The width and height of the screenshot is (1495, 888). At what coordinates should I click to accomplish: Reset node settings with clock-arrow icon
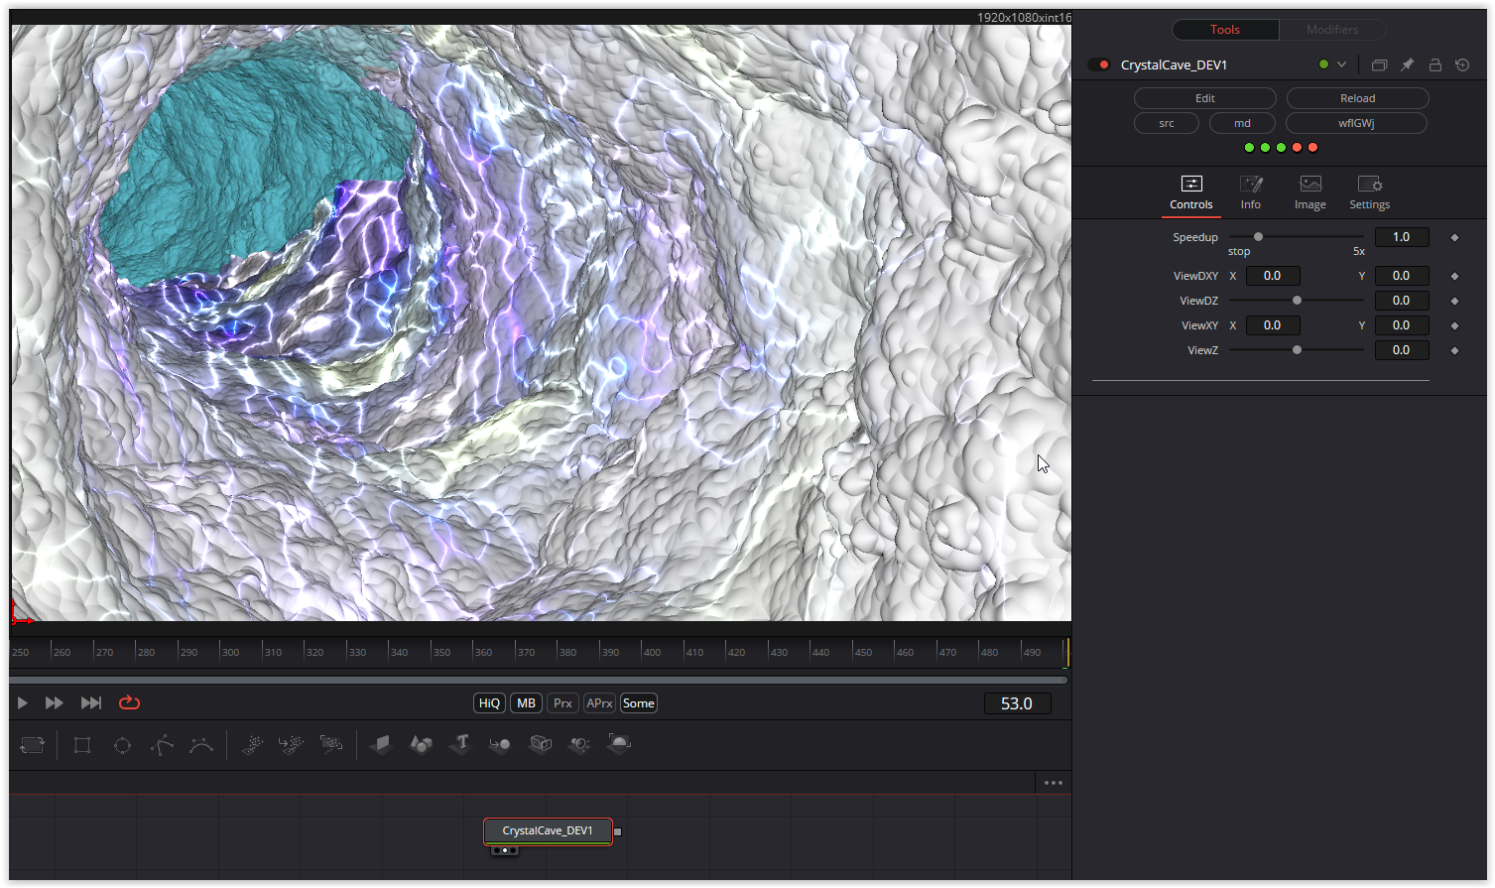click(x=1462, y=64)
